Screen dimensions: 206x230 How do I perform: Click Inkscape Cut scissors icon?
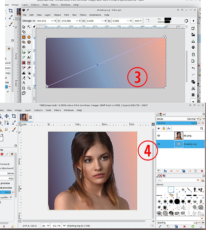point(193,88)
